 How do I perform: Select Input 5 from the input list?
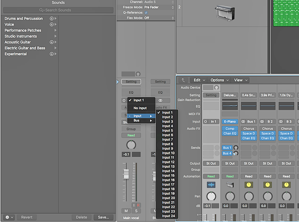[167, 131]
